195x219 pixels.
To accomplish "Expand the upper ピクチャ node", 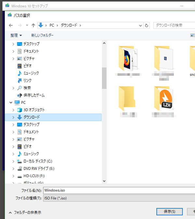I will pyautogui.click(x=13, y=59).
